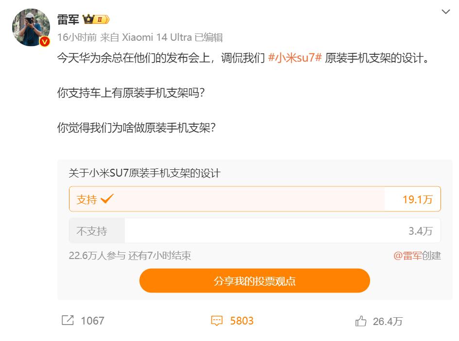Like the post with thumbs-up icon
The width and height of the screenshot is (459, 341).
[x=360, y=321]
